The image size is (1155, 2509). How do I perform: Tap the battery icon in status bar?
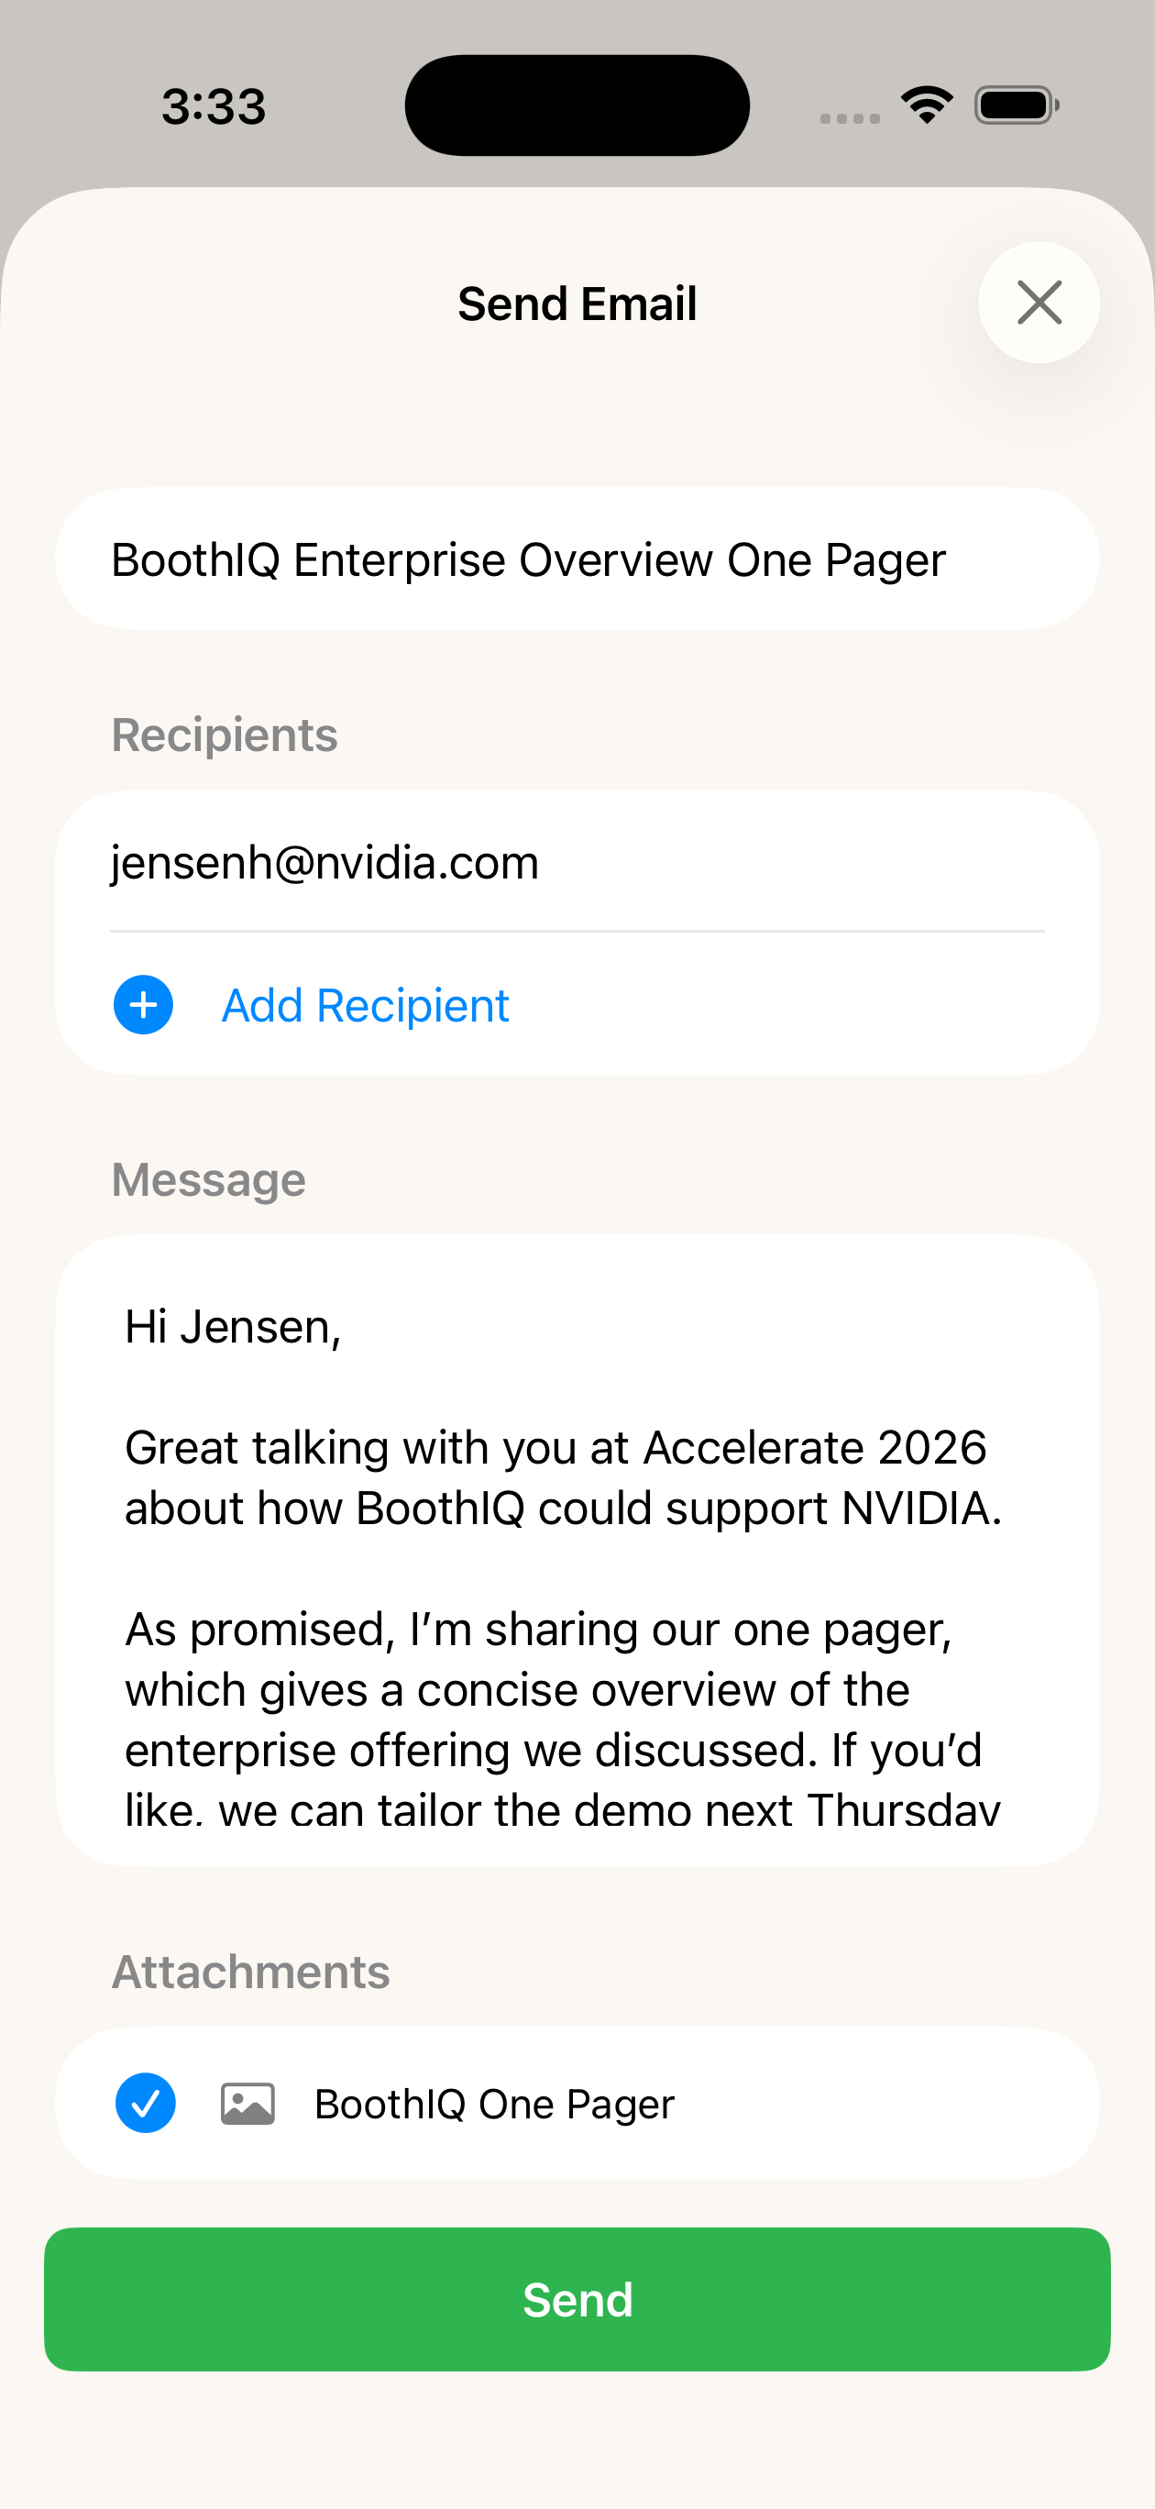(1016, 105)
